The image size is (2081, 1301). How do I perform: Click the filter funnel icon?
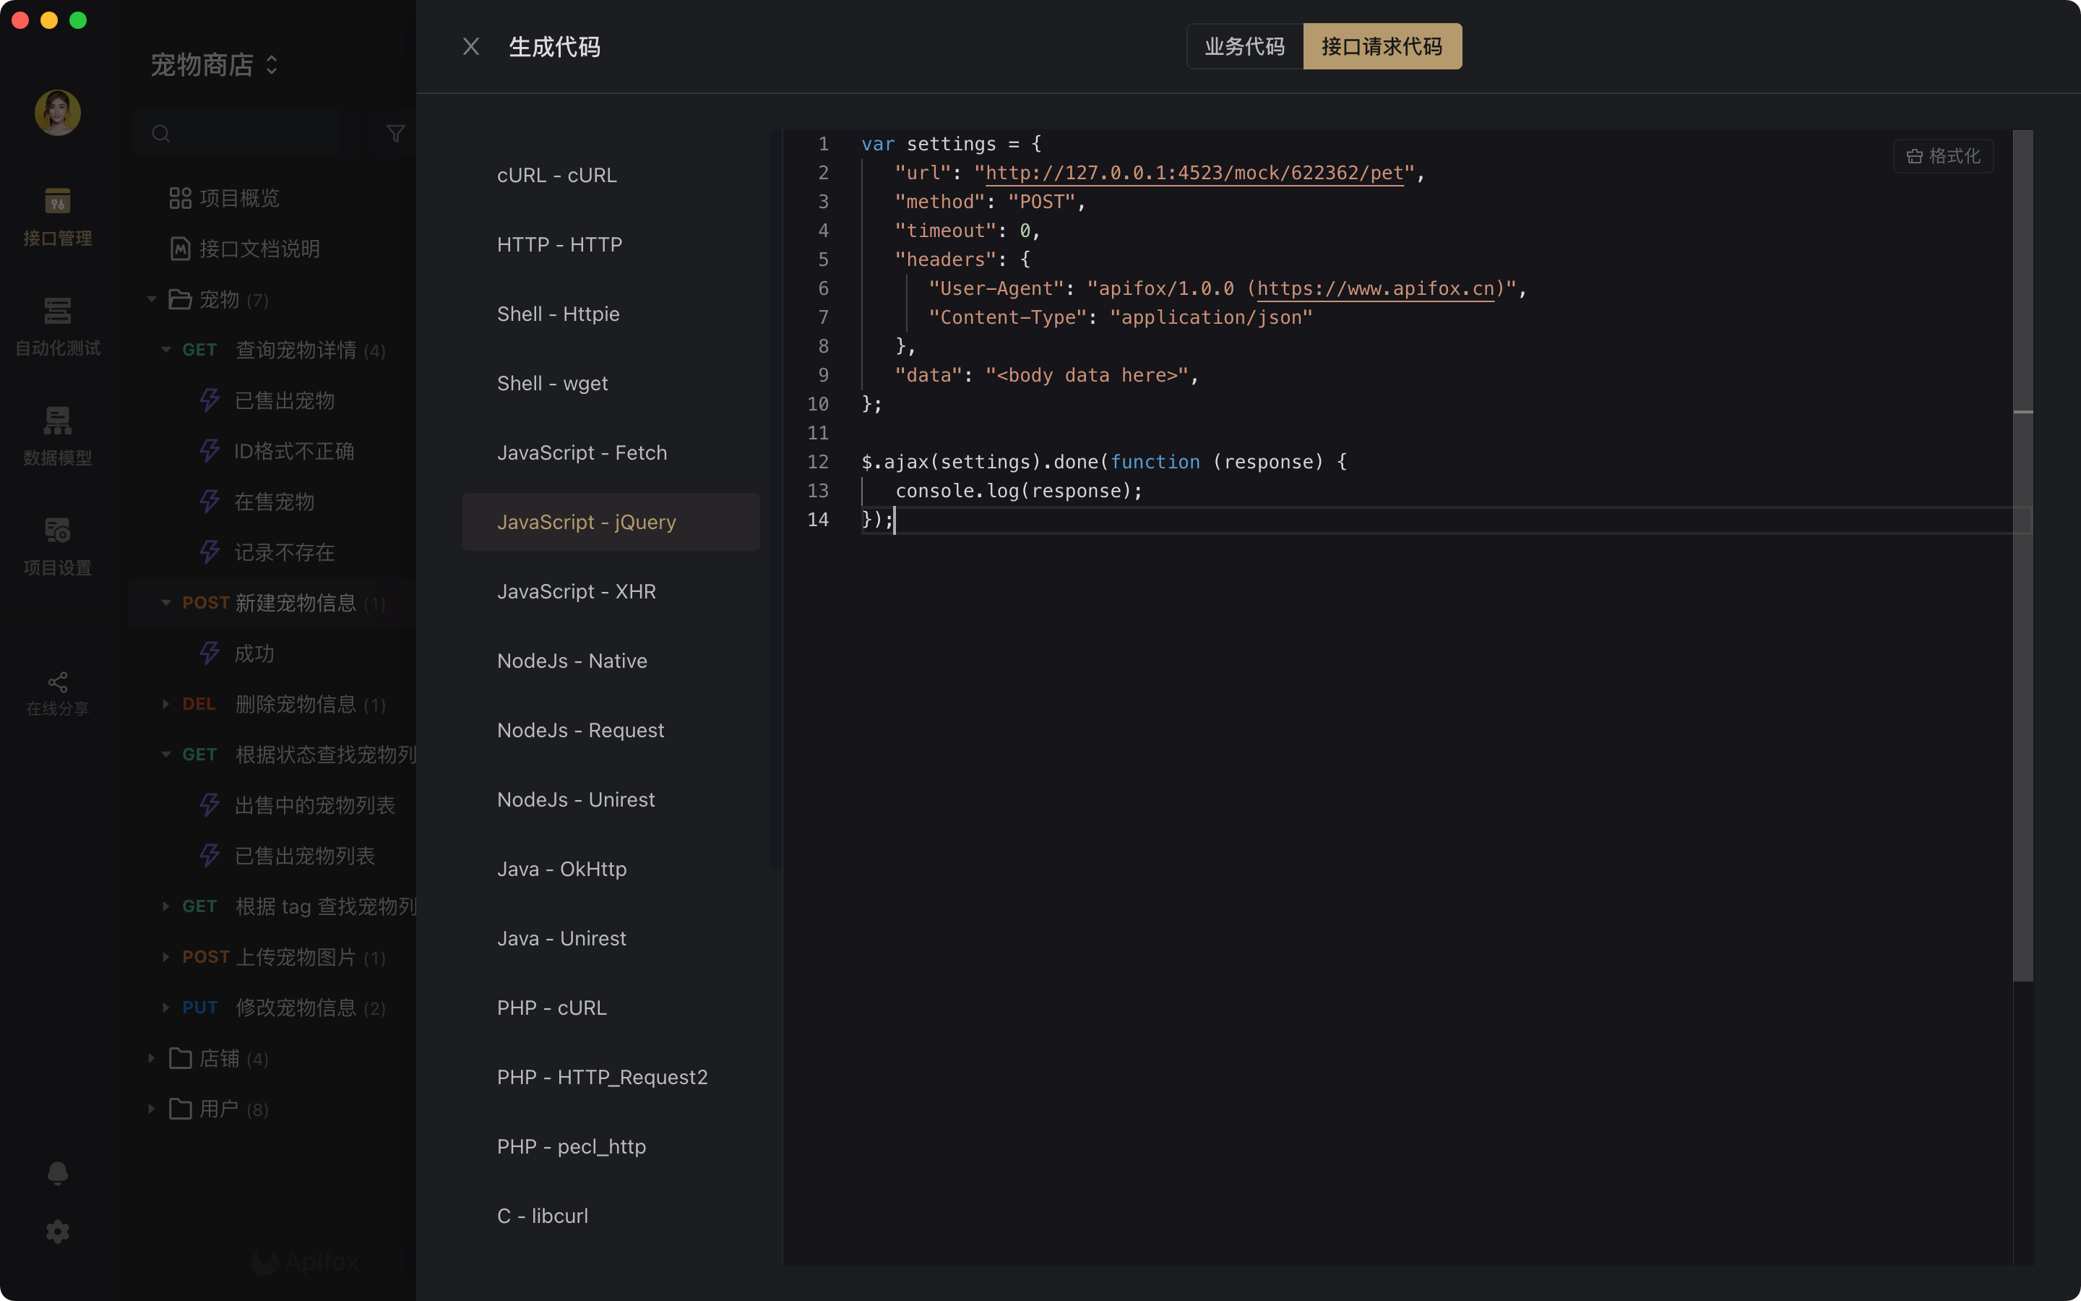tap(395, 134)
